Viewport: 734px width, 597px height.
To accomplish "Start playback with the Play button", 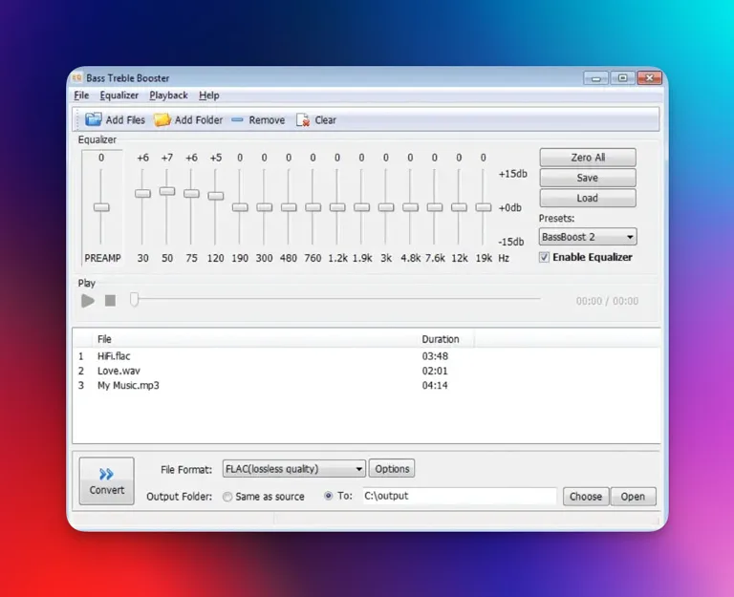I will 88,301.
